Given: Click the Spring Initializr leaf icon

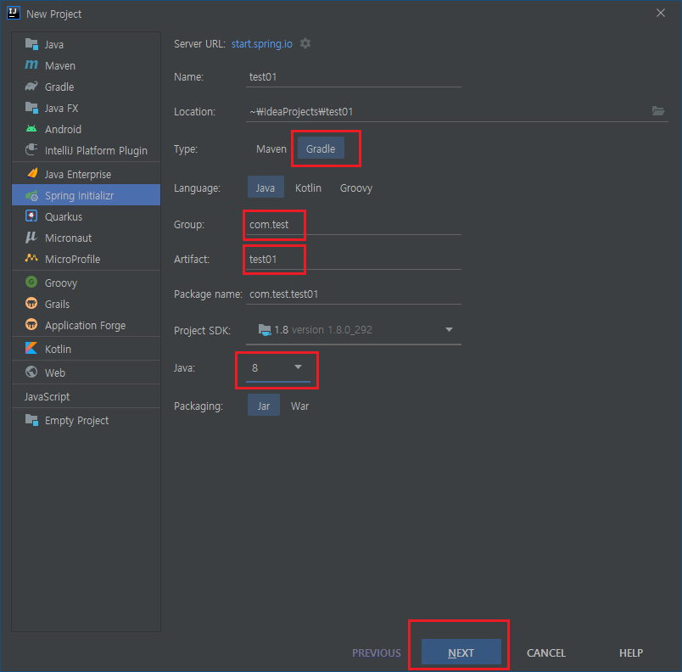Looking at the screenshot, I should [x=31, y=195].
